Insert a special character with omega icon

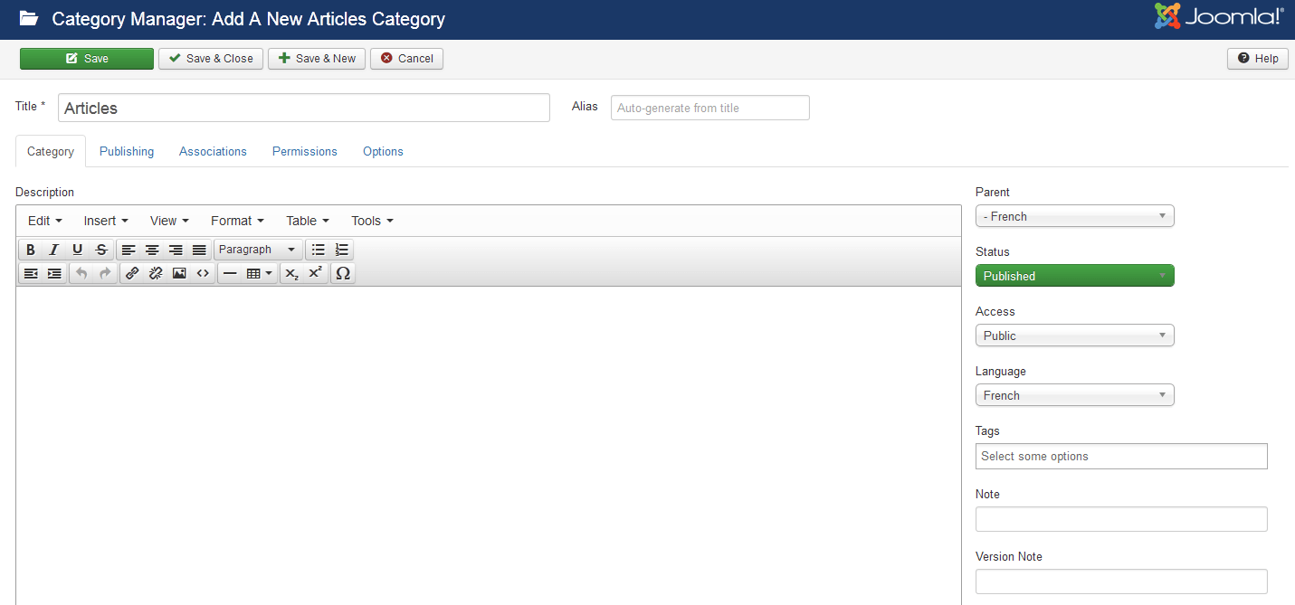coord(343,273)
